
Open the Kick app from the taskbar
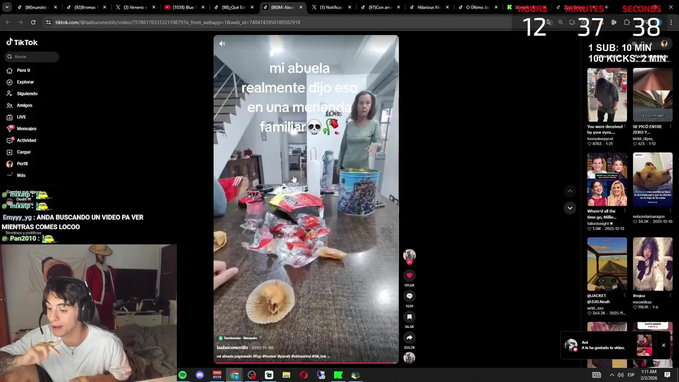tap(338, 375)
